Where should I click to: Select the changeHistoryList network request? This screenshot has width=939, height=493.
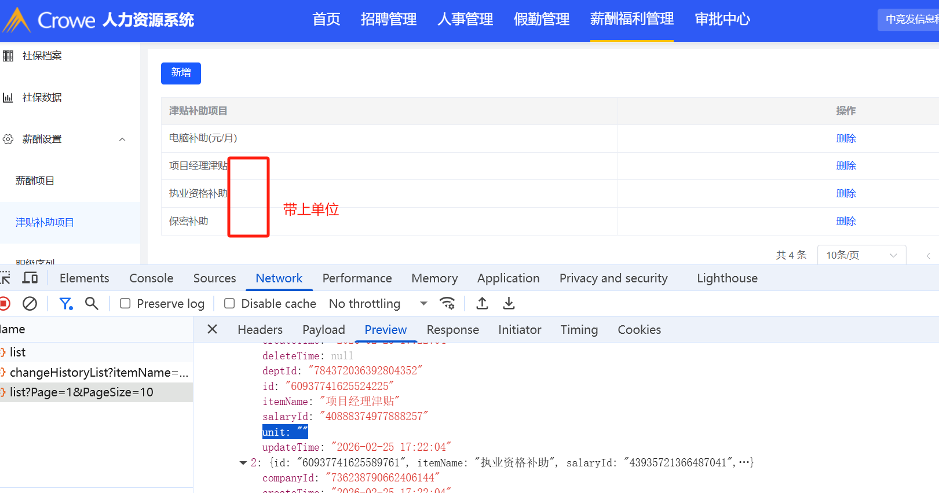pyautogui.click(x=96, y=373)
